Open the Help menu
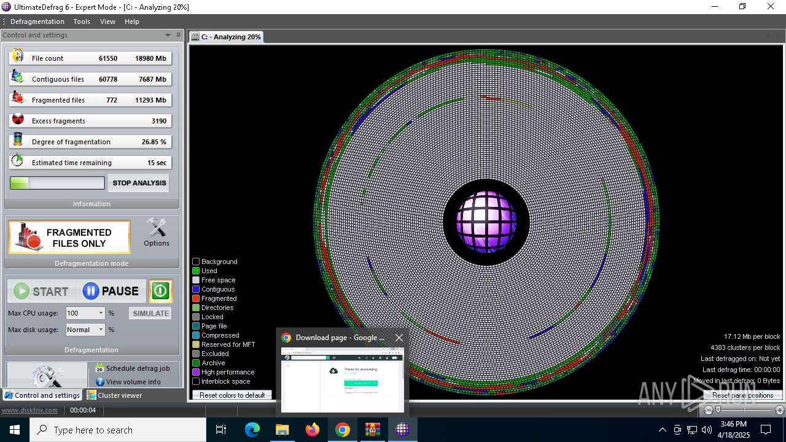This screenshot has width=786, height=442. point(132,21)
